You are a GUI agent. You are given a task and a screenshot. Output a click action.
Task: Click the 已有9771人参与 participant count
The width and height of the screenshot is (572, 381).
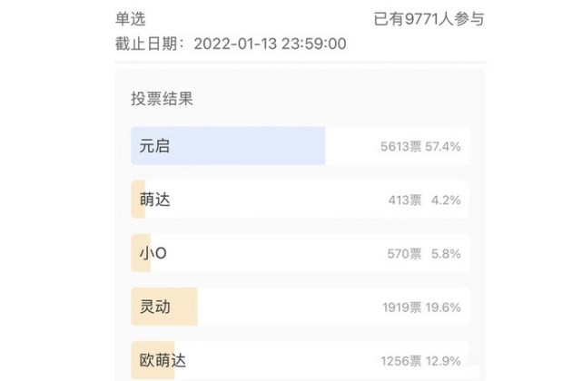click(429, 19)
